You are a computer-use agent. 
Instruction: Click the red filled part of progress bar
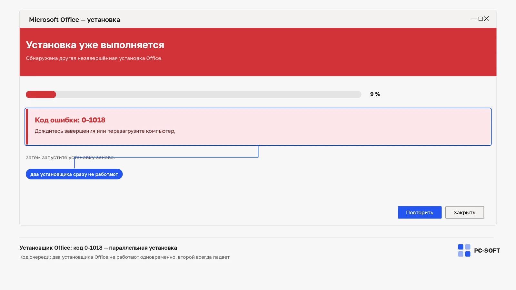click(41, 94)
